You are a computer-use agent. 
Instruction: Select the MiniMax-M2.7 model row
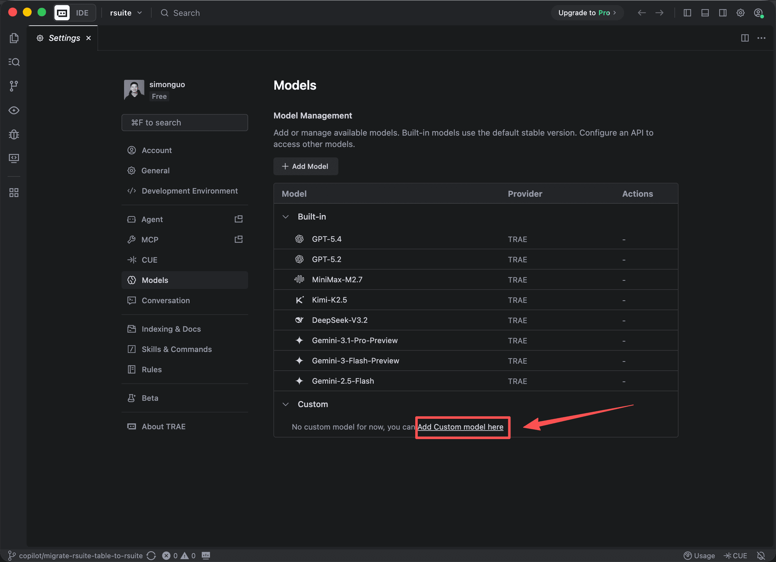click(476, 280)
